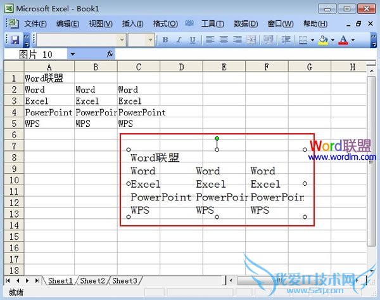Open the 格式(O) menu
Viewport: 380px width, 300px height.
(165, 24)
